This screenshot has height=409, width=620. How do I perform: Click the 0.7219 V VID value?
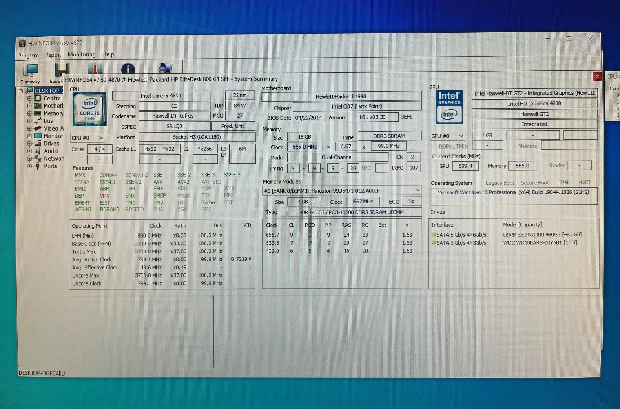pos(241,259)
